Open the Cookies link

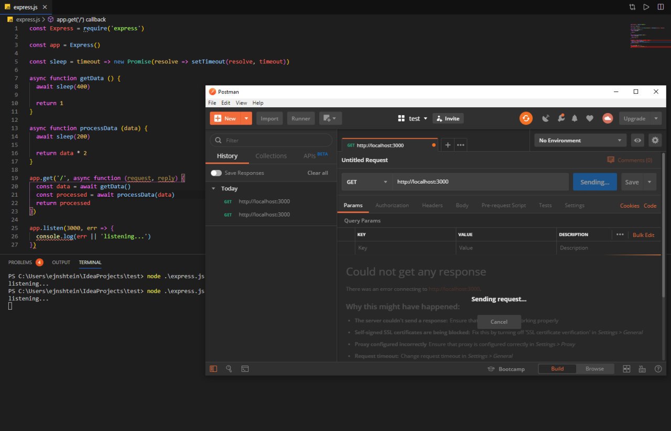click(630, 206)
